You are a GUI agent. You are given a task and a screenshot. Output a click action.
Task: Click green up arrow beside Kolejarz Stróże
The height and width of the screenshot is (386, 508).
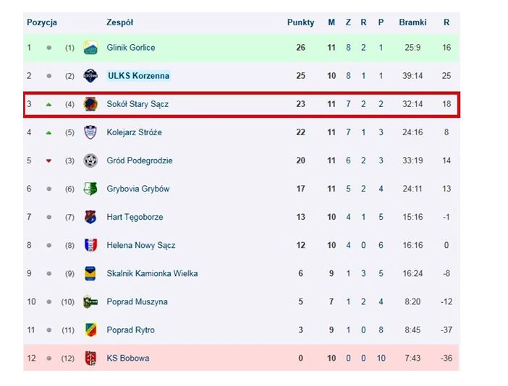pyautogui.click(x=48, y=132)
